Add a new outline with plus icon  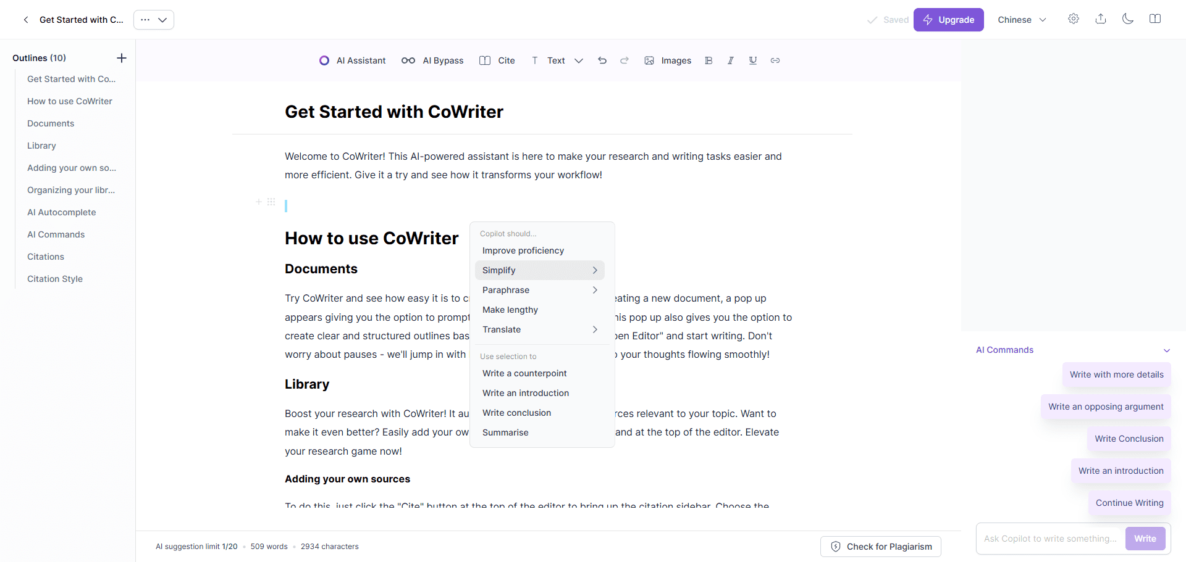pyautogui.click(x=122, y=58)
